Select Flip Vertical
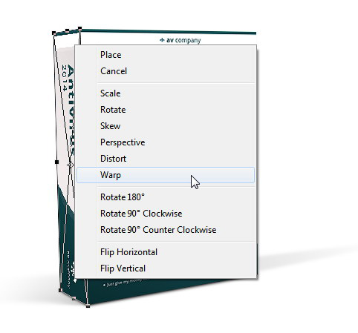Viewport: 358px width, 333px height. click(x=166, y=268)
